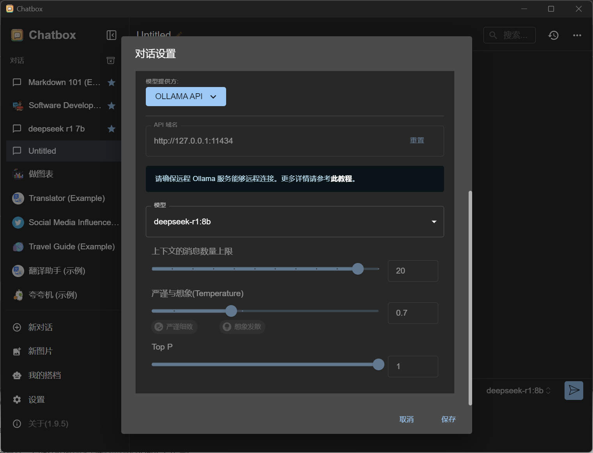Click the 关于(1.9.5) about label
593x453 pixels.
coord(48,424)
